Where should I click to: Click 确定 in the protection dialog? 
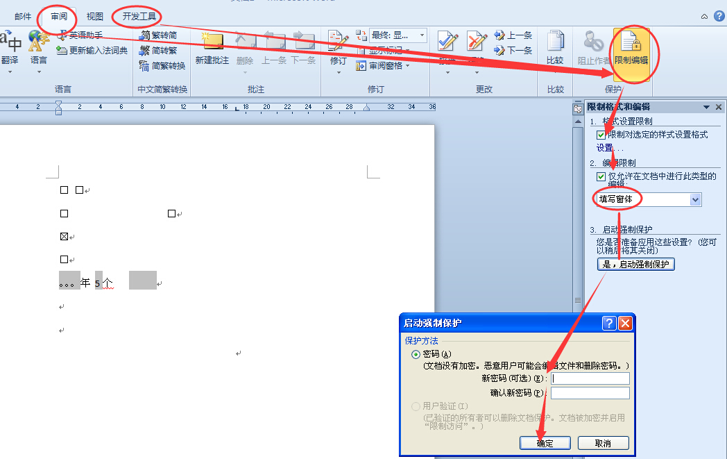click(545, 443)
